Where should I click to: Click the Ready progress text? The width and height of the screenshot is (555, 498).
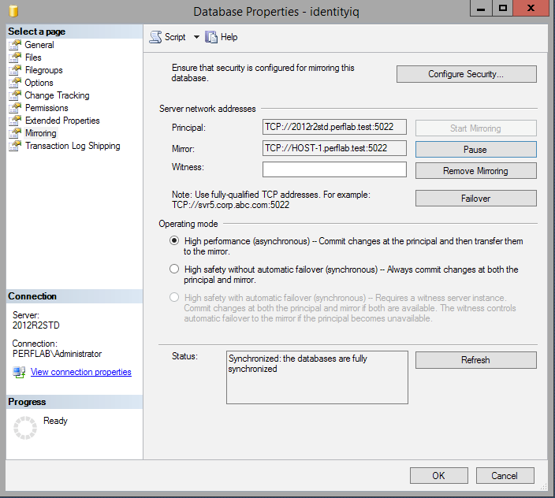coord(55,421)
